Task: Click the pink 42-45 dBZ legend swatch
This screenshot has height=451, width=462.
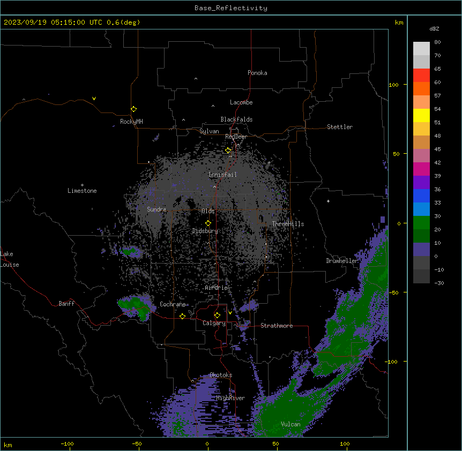Action: 421,156
